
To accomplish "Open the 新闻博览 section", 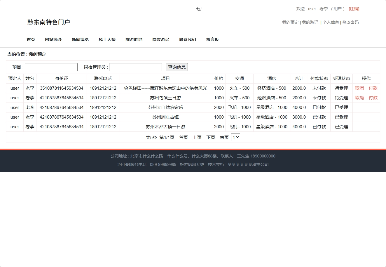I will click(x=80, y=39).
